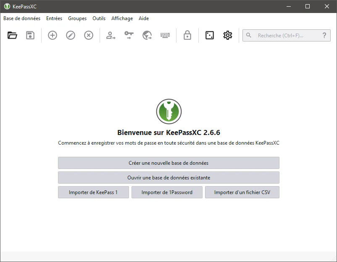
Task: Copy username with person-arrow icon
Action: pos(111,35)
